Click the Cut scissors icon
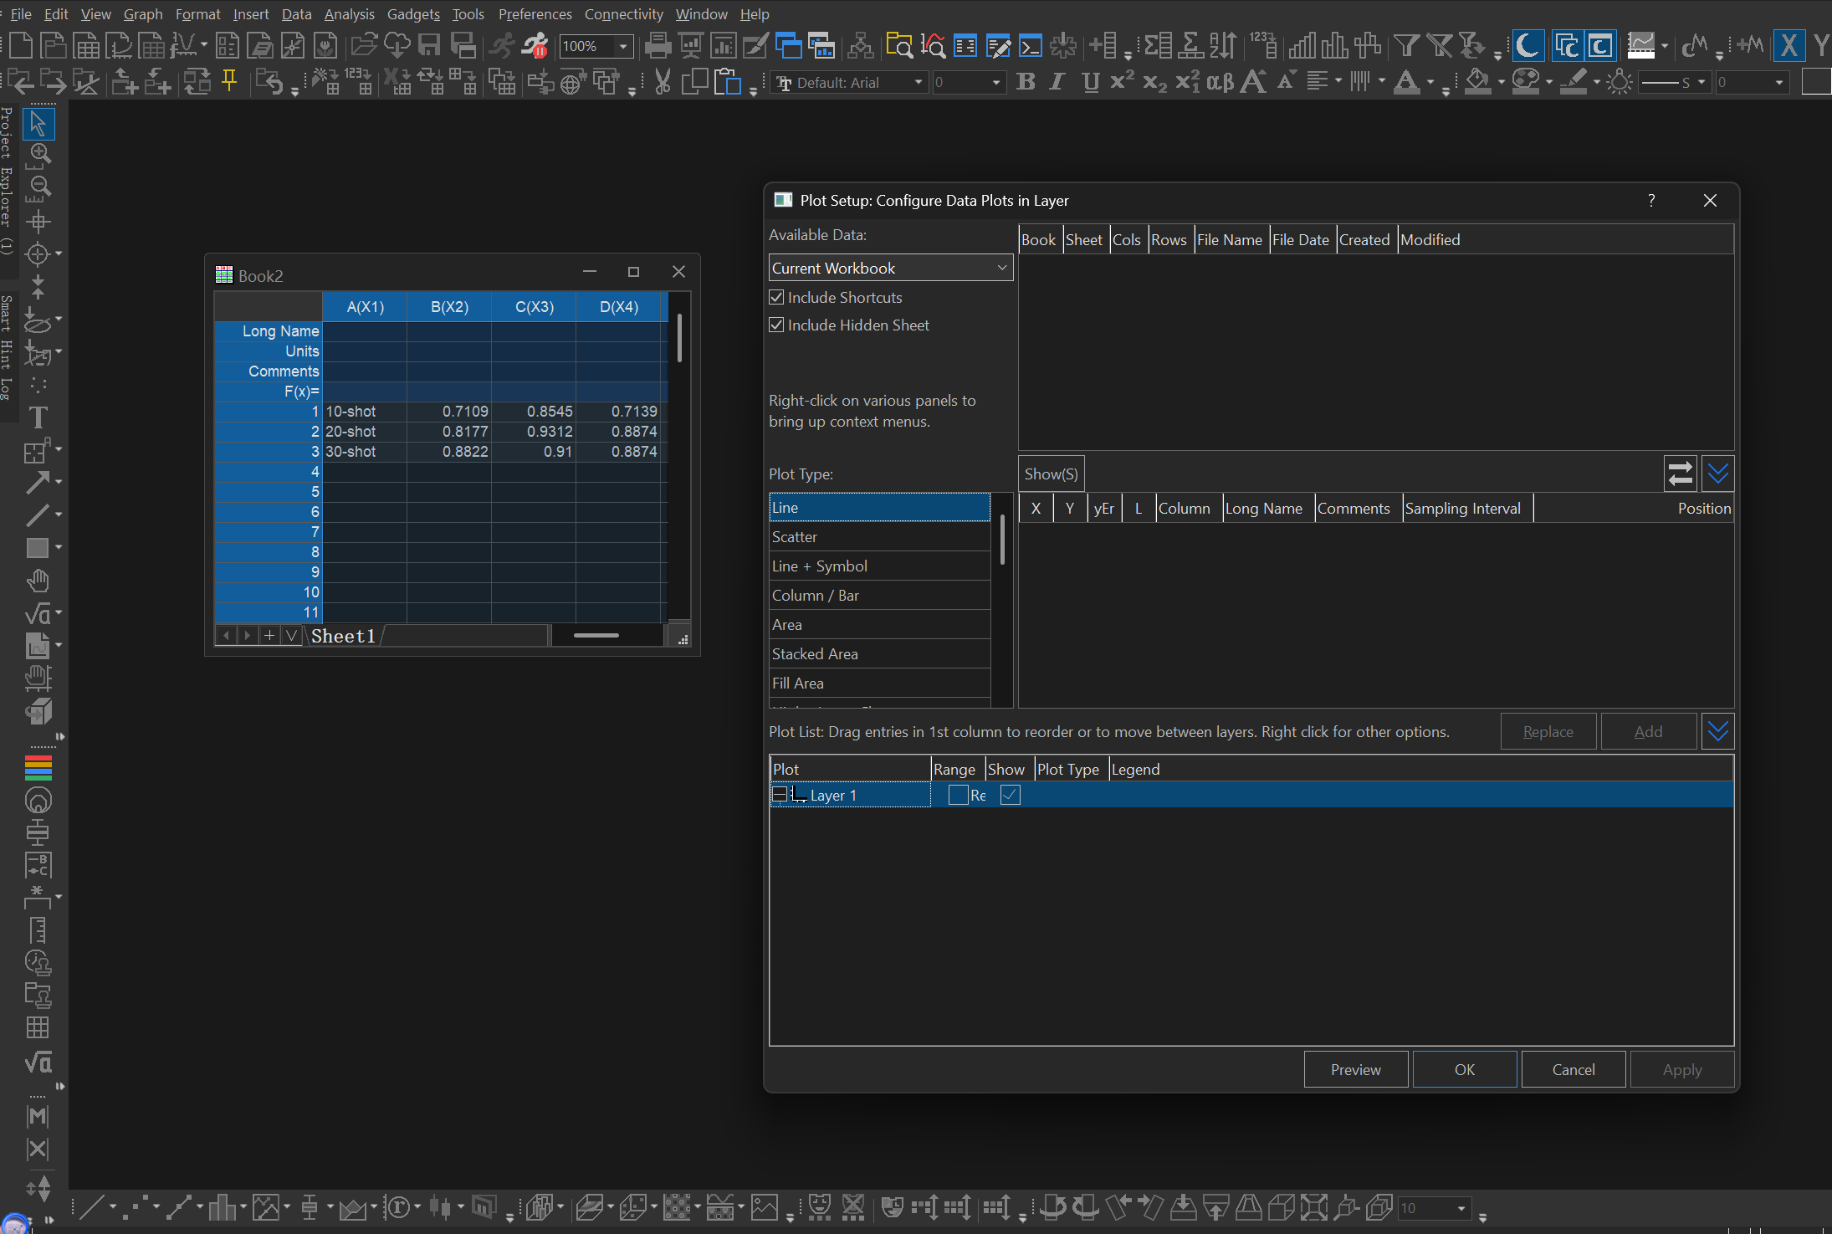Viewport: 1832px width, 1234px height. (x=663, y=82)
